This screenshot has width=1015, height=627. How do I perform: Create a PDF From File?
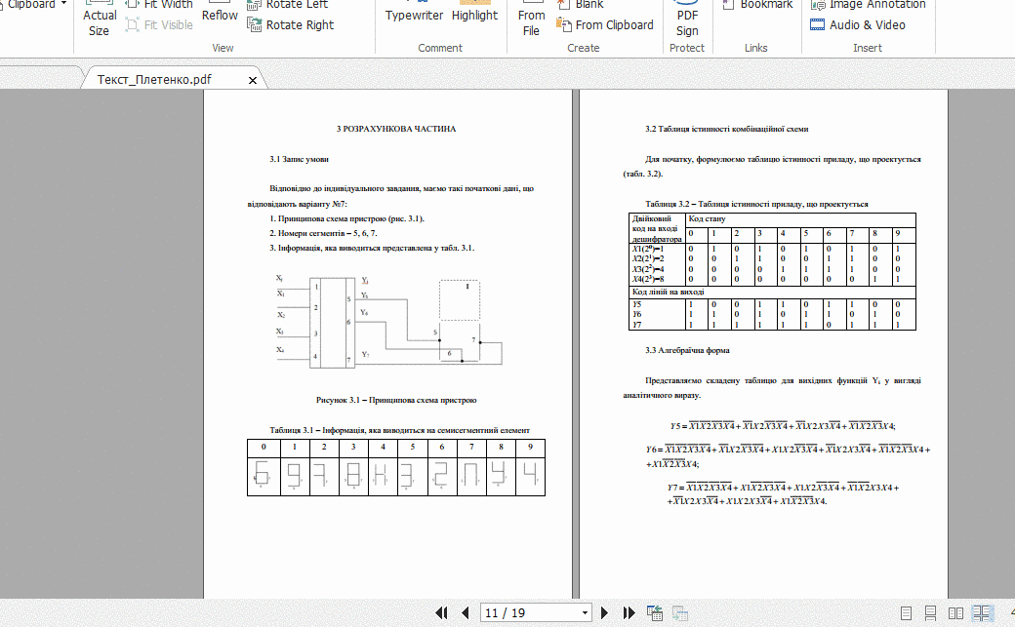(532, 20)
